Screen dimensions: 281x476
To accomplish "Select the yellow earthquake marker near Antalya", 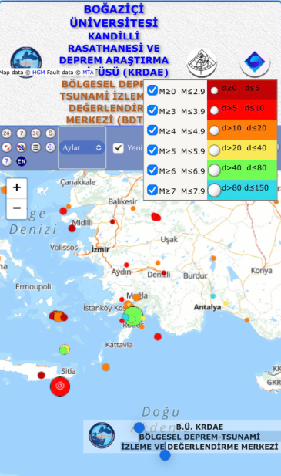I will (226, 303).
